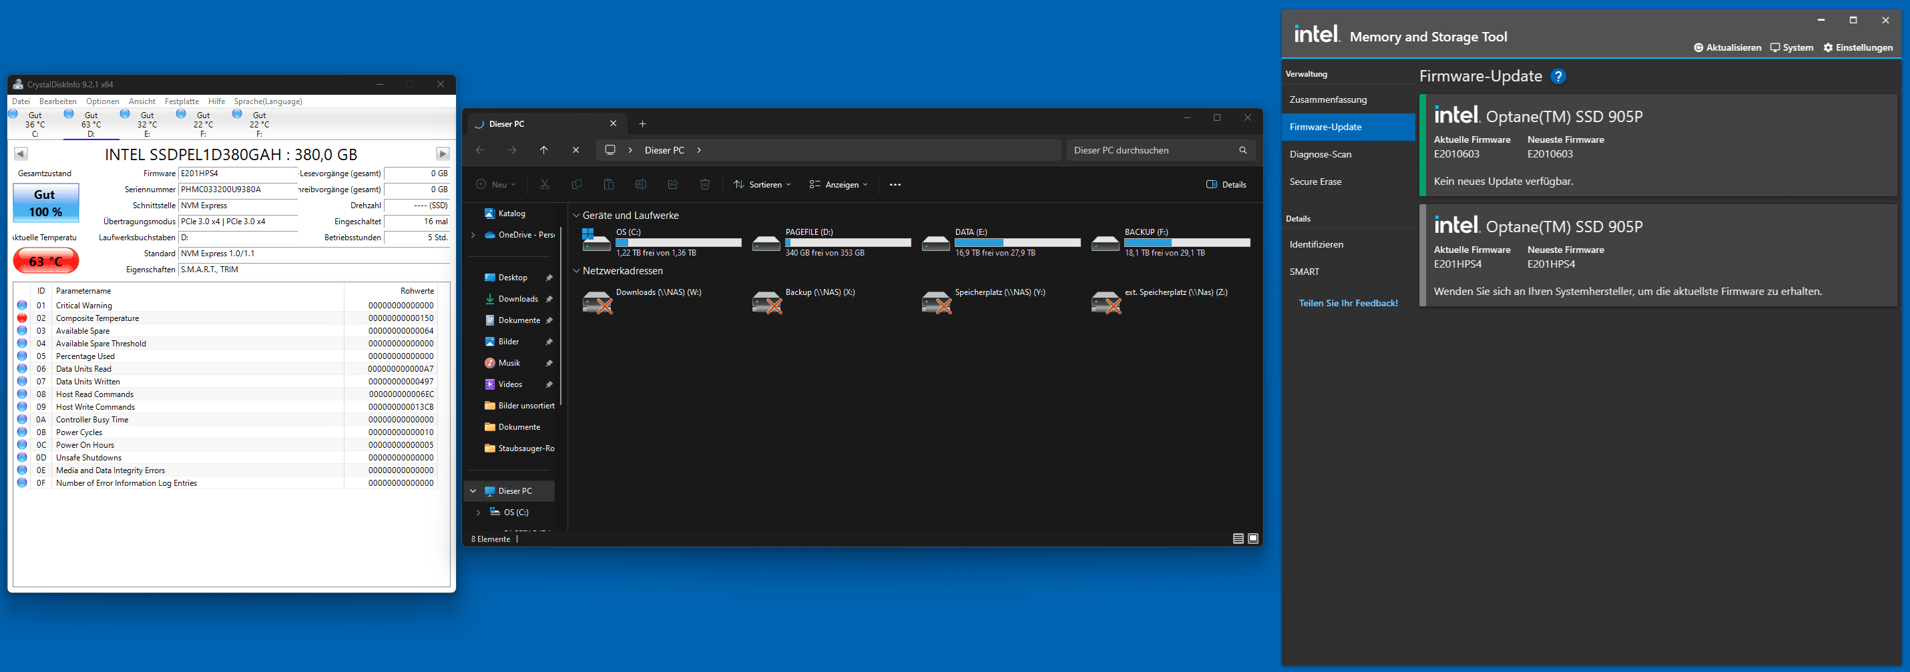Open Katalog in the Explorer sidebar
The width and height of the screenshot is (1910, 672).
click(511, 214)
